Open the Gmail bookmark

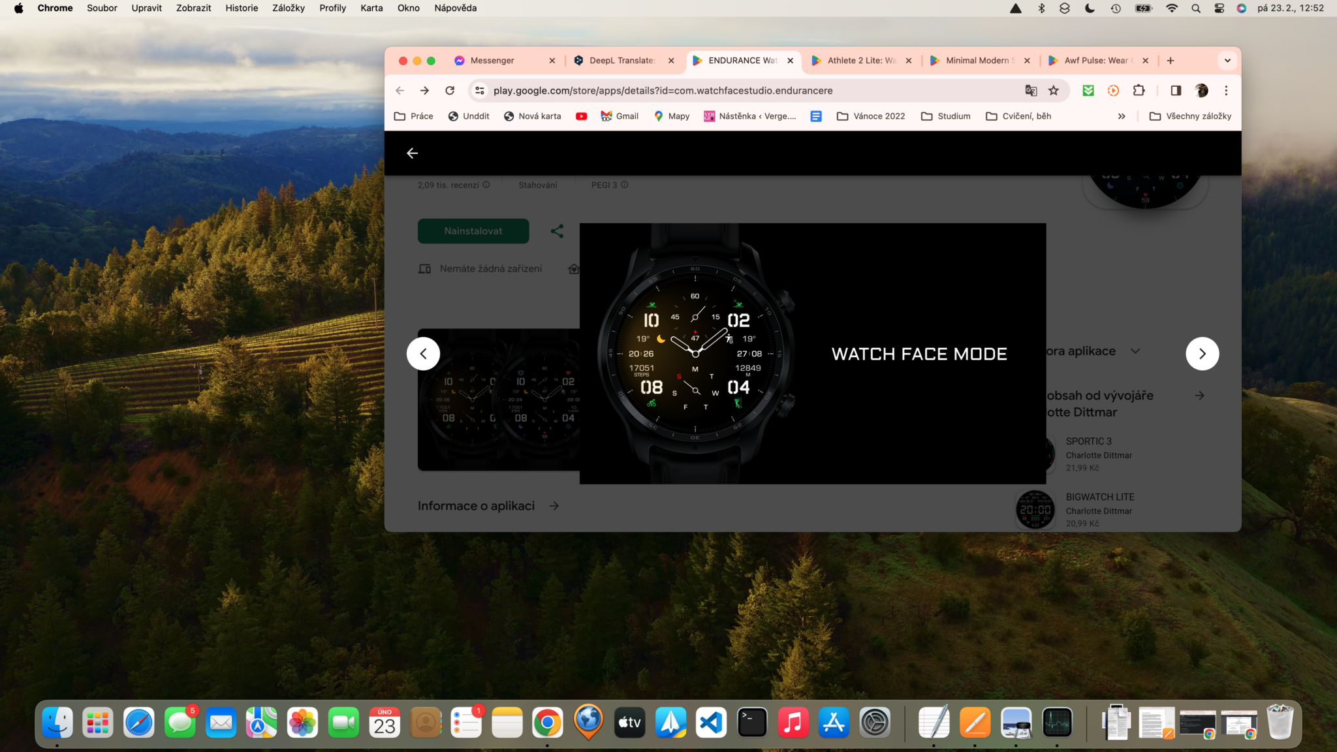point(620,116)
